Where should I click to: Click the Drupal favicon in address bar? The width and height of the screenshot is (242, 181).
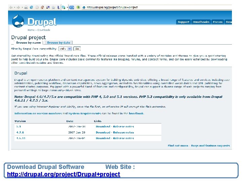point(84,7)
